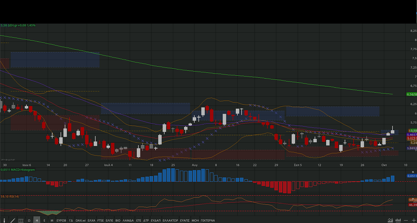Click the green 6,5678 moving average price tag
This screenshot has width=417, height=223.
pyautogui.click(x=412, y=94)
